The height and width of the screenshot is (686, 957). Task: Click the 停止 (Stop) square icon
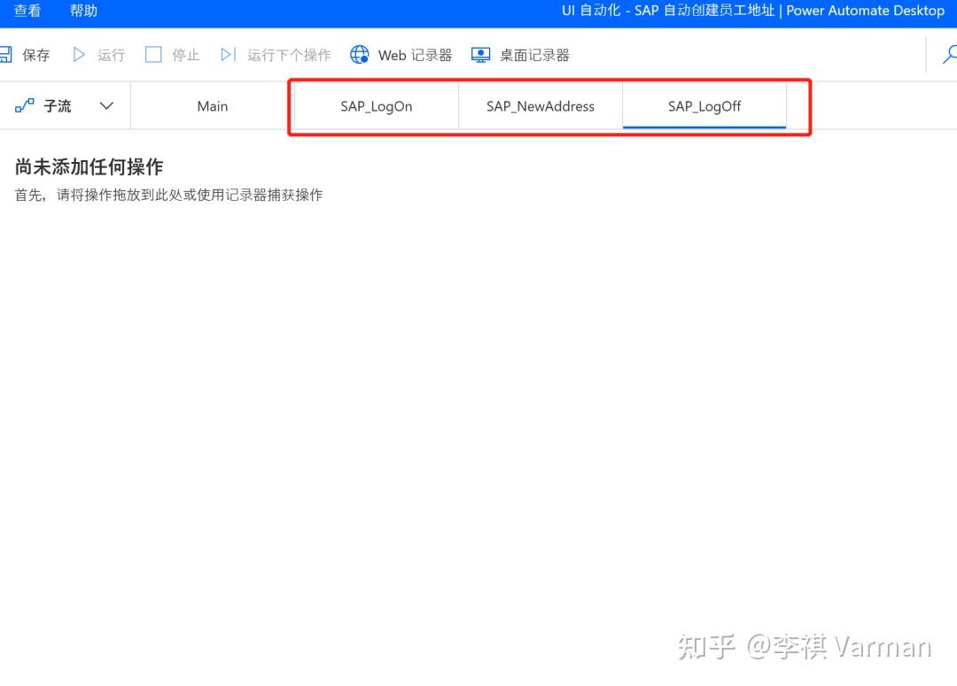pos(152,54)
